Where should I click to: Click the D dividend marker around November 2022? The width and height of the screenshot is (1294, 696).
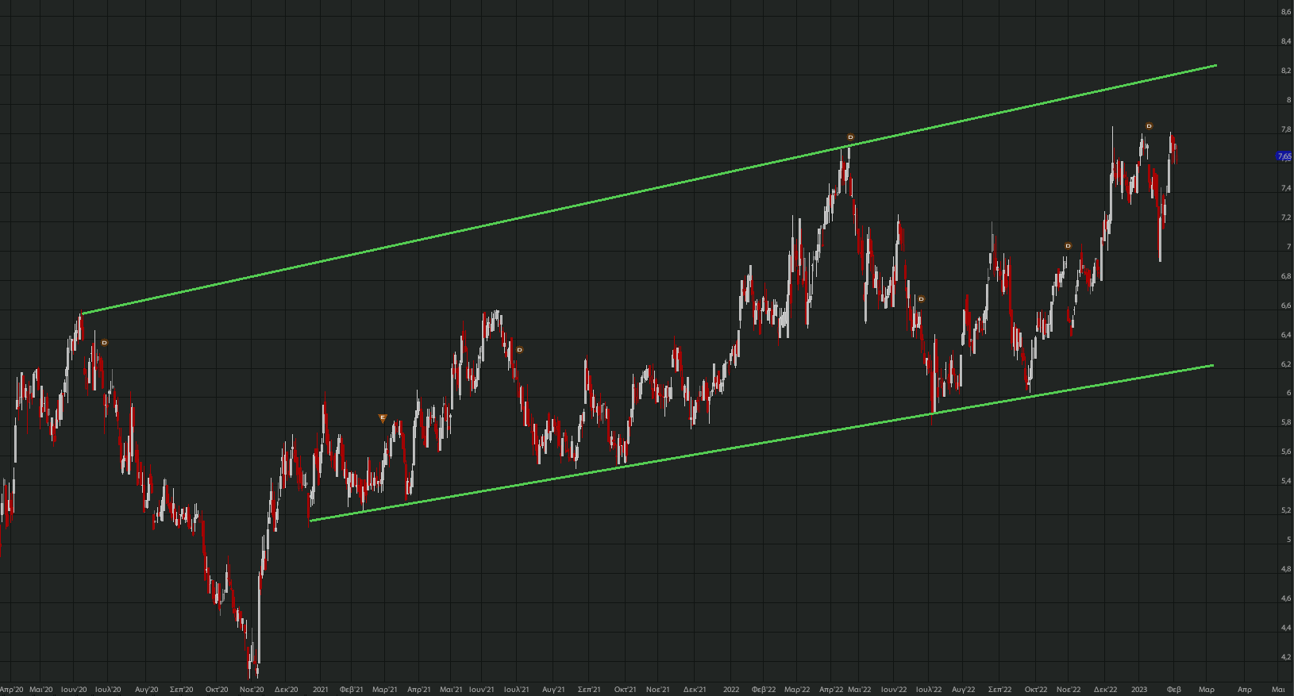[1068, 246]
